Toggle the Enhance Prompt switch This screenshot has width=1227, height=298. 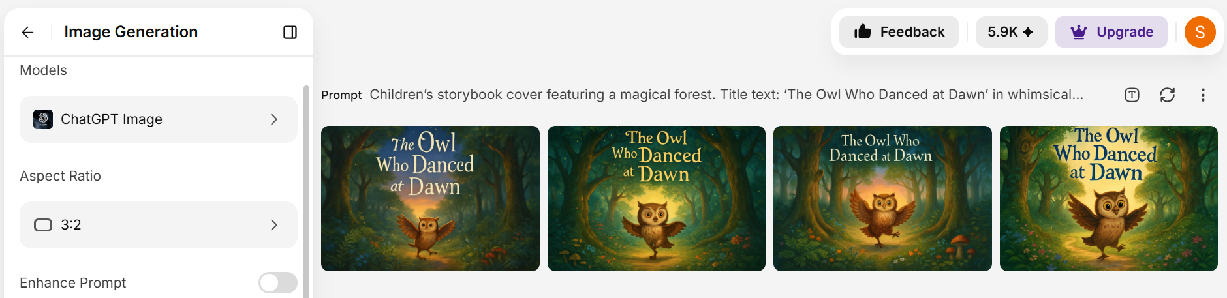pos(278,283)
